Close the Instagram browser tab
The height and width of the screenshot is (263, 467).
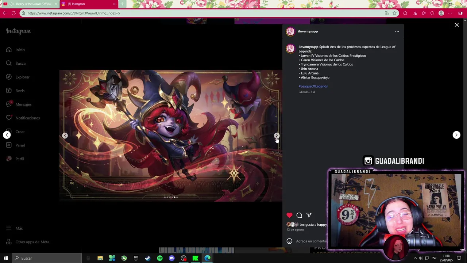pyautogui.click(x=114, y=4)
